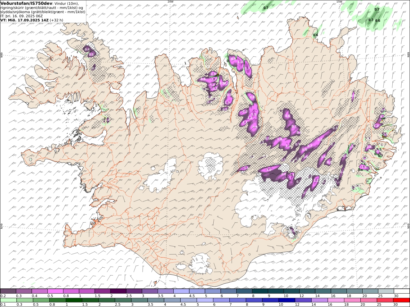Click the '20W' longitude label

171,2
